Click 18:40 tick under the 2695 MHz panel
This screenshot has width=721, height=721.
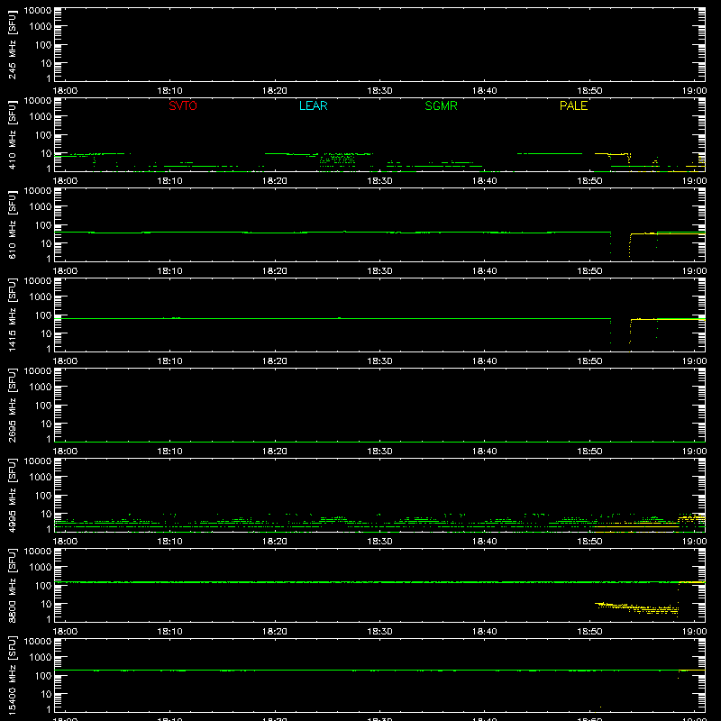[x=484, y=452]
